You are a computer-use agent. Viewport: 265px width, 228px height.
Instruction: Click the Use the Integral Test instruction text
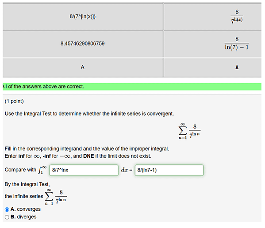(89, 114)
